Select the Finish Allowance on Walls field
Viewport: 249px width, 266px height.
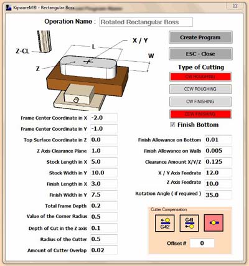218,151
